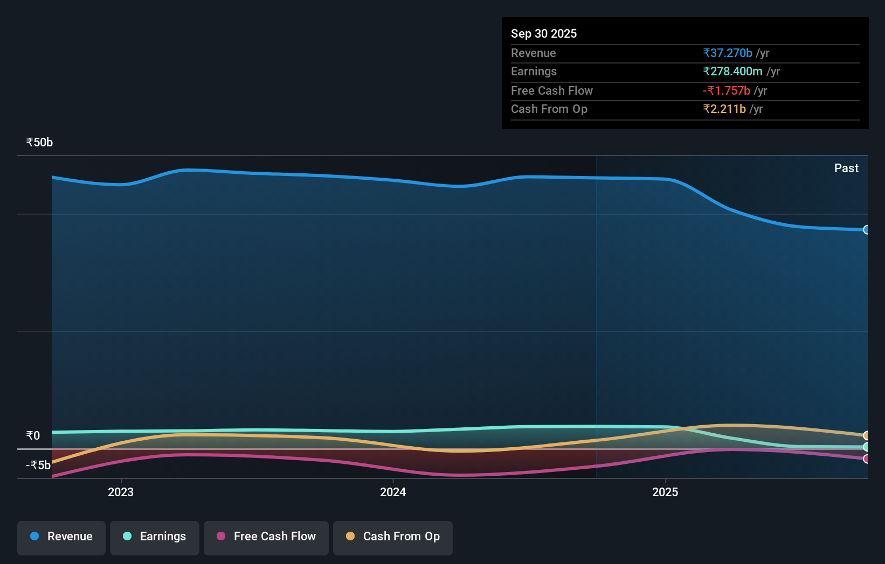The height and width of the screenshot is (564, 885).
Task: Toggle the Earnings series visibility
Action: [x=155, y=538]
